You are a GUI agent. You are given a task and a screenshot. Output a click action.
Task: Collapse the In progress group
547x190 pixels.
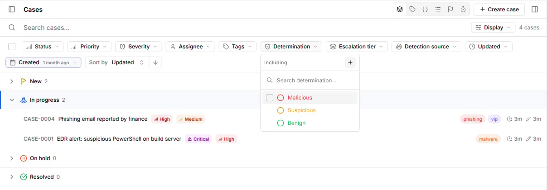[x=12, y=100]
